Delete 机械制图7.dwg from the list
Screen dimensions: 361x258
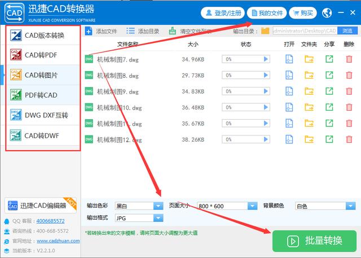349,59
